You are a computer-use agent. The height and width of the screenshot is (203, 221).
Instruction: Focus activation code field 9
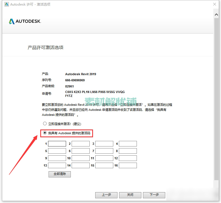pyautogui.click(x=57, y=158)
